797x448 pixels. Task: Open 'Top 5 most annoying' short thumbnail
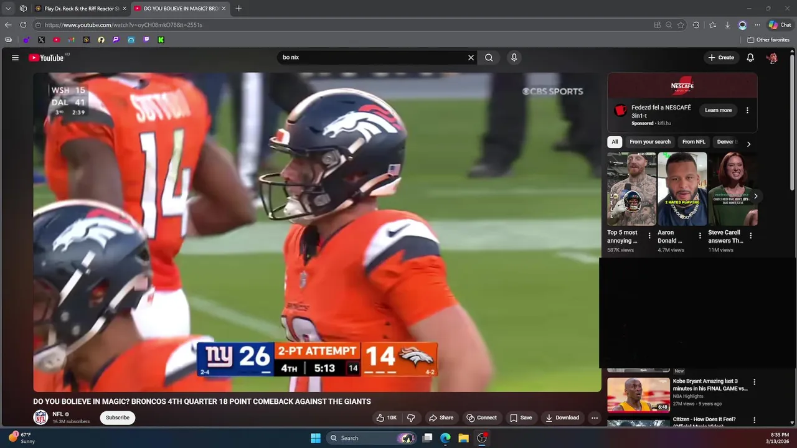click(631, 189)
